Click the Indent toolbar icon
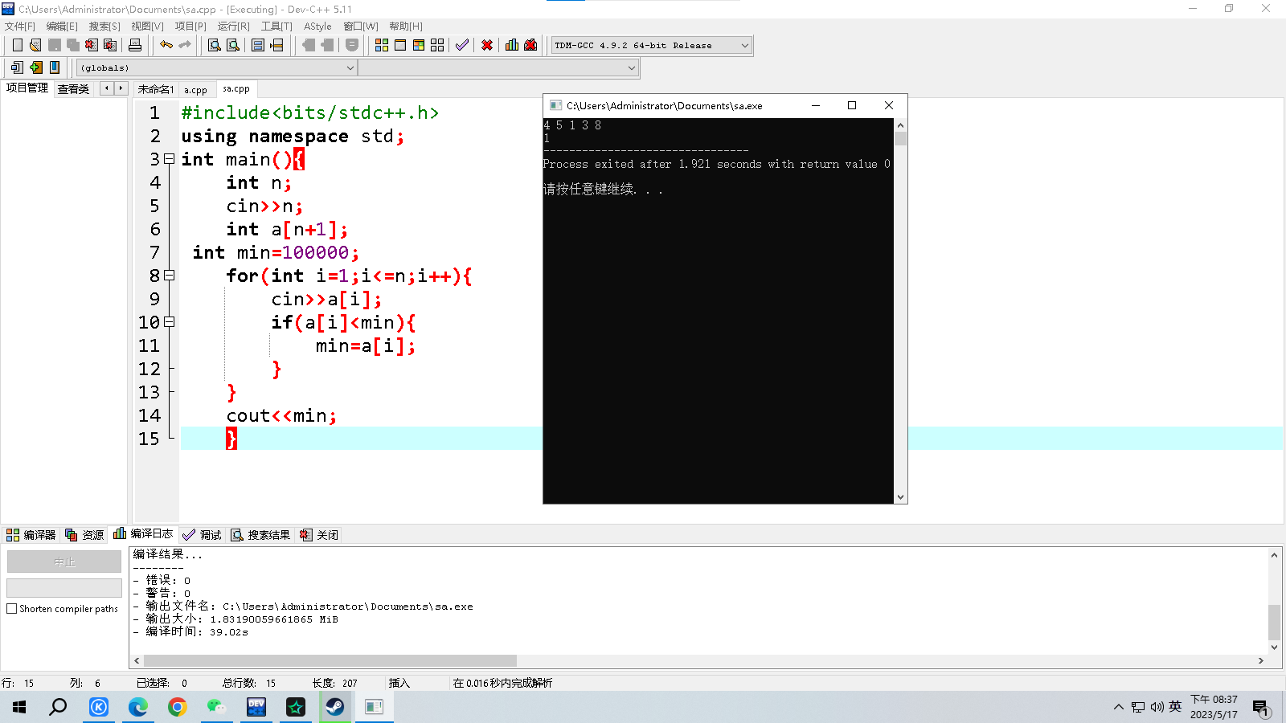The image size is (1286, 723). [327, 45]
